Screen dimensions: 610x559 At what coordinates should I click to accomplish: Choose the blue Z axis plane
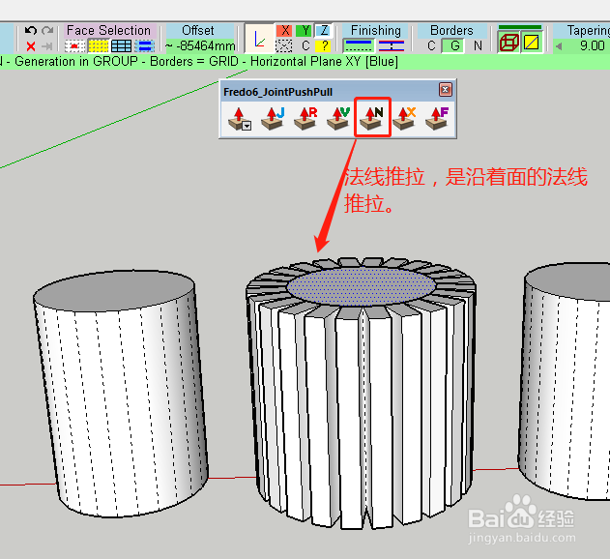pos(324,30)
